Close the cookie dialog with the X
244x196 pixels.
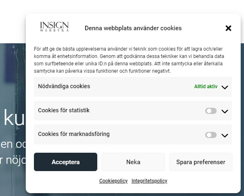pos(228,28)
